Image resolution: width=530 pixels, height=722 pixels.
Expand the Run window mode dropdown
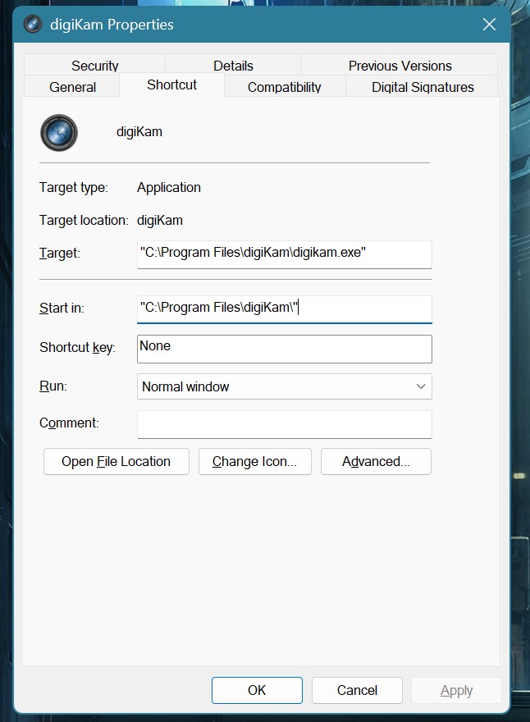point(284,386)
